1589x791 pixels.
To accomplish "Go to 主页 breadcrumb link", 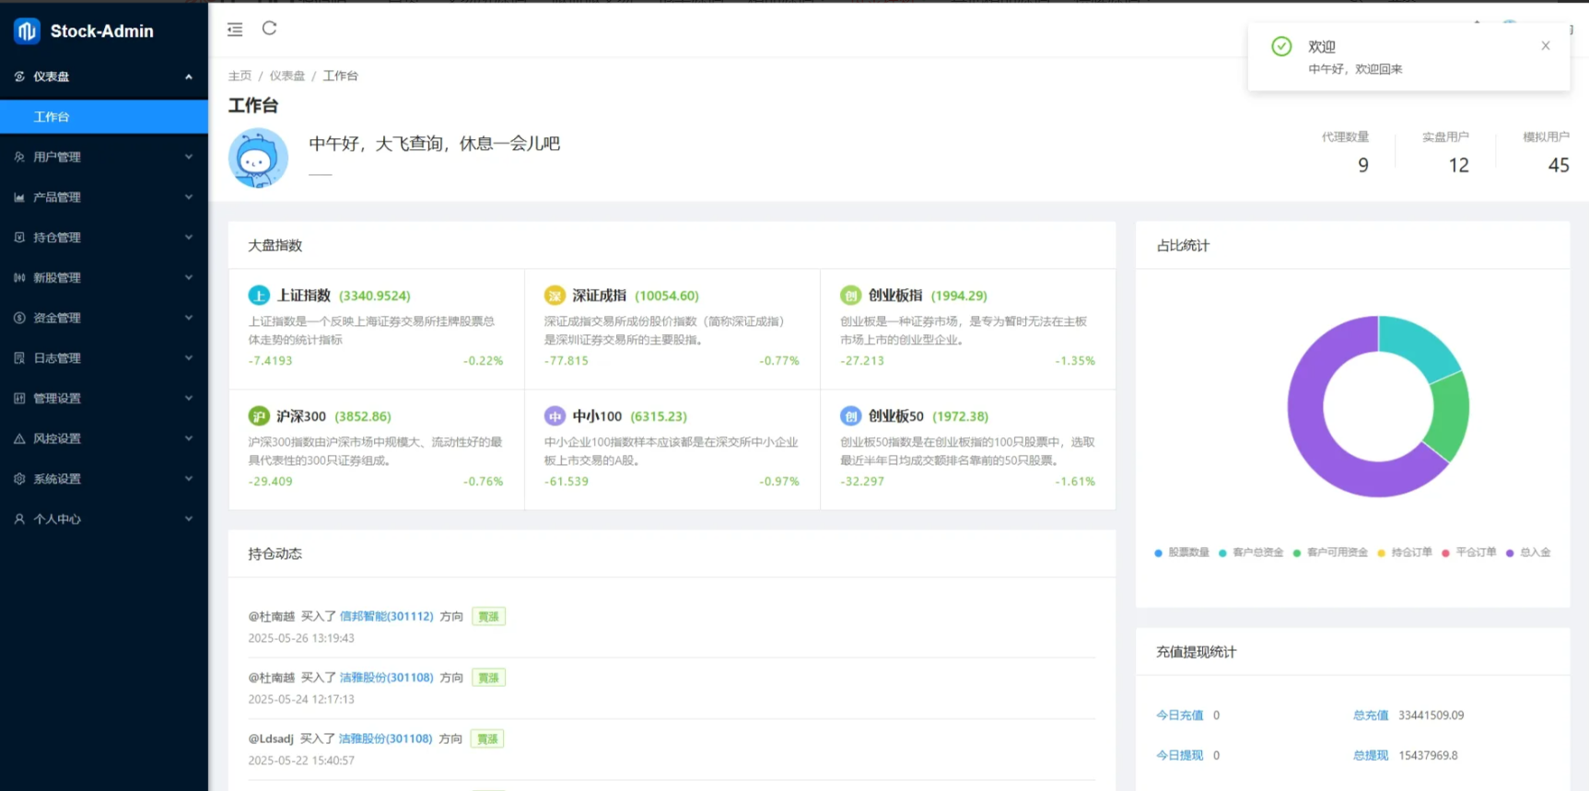I will pos(240,76).
